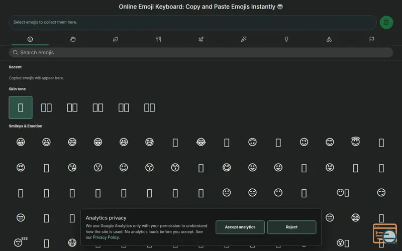This screenshot has height=251, width=402.
Task: Switch to the hand gestures People tab
Action: click(x=73, y=39)
